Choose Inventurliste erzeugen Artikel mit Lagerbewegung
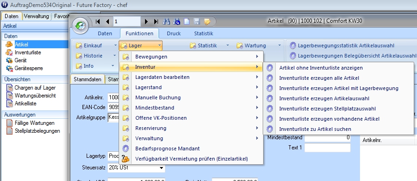 338,88
